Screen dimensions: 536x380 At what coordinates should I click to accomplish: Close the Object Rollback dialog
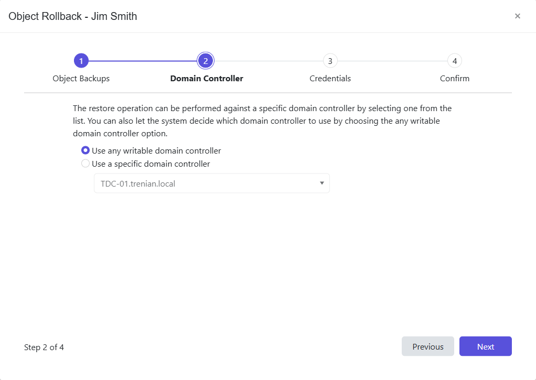518,16
